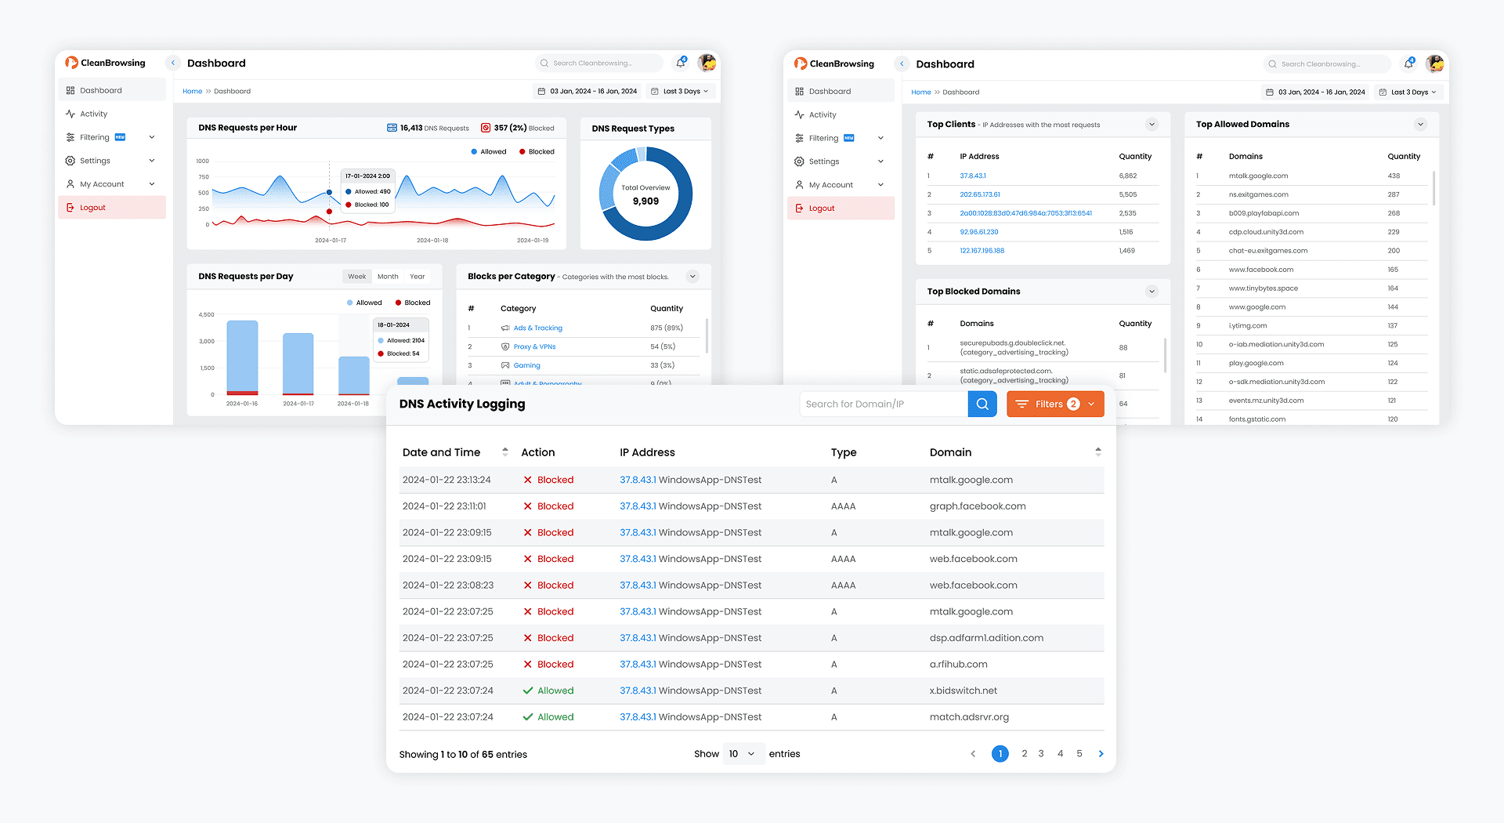Click the CleanBrowsing logo in left dashboard
1504x823 pixels.
pos(106,63)
